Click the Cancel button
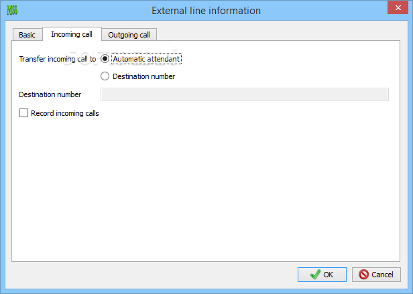This screenshot has width=413, height=294. [x=376, y=275]
